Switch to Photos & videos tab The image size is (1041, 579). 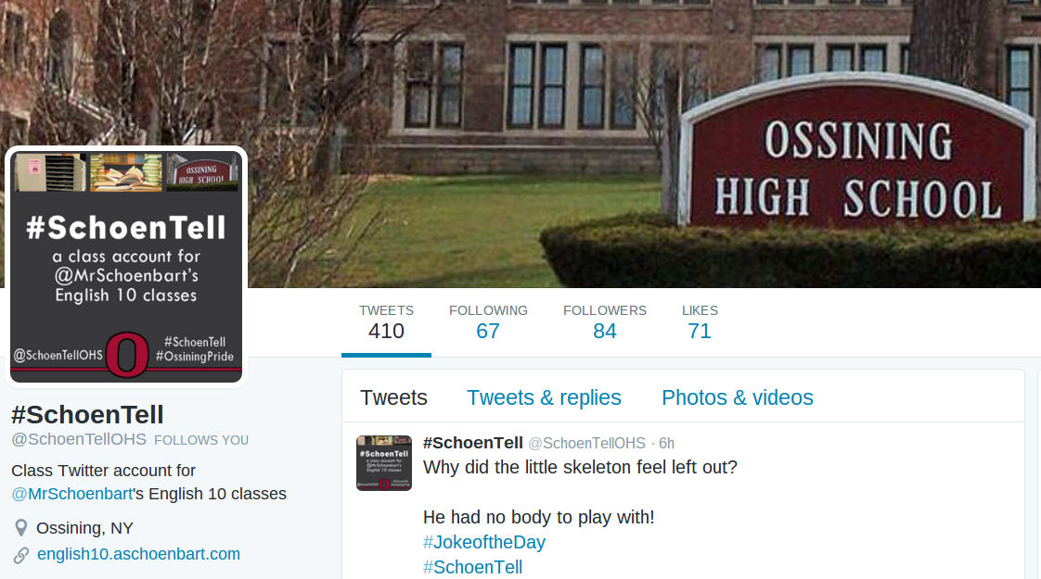point(737,397)
